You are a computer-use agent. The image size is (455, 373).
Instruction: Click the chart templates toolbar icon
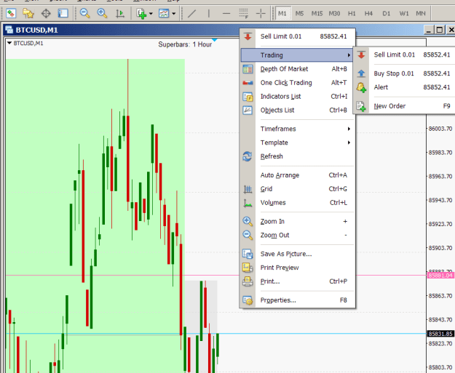click(164, 13)
